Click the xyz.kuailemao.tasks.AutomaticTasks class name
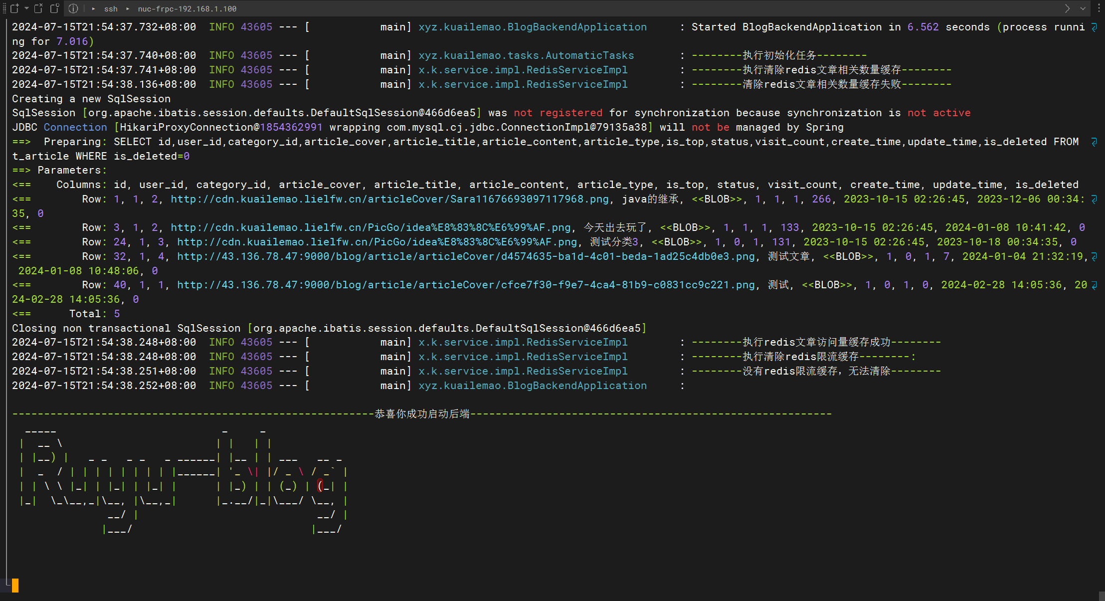 526,55
